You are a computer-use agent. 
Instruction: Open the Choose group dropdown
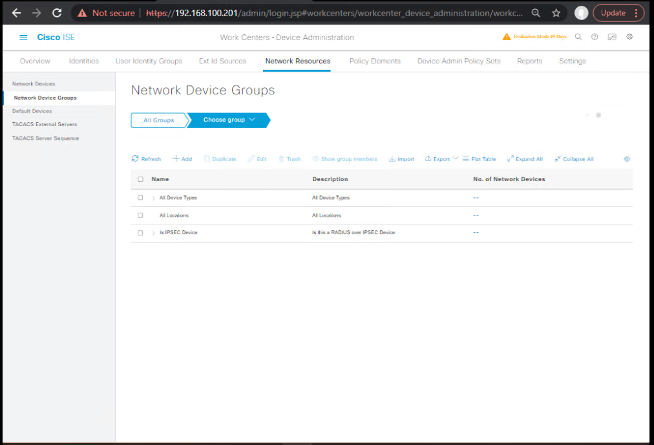(x=229, y=120)
